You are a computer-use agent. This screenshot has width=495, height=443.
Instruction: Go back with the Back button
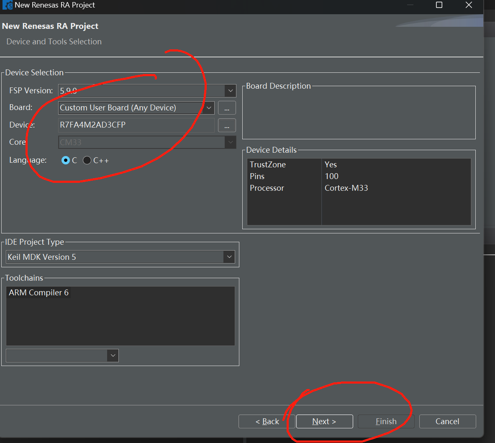tap(267, 422)
